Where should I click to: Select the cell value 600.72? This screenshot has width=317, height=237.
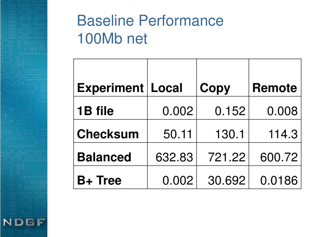(x=279, y=157)
